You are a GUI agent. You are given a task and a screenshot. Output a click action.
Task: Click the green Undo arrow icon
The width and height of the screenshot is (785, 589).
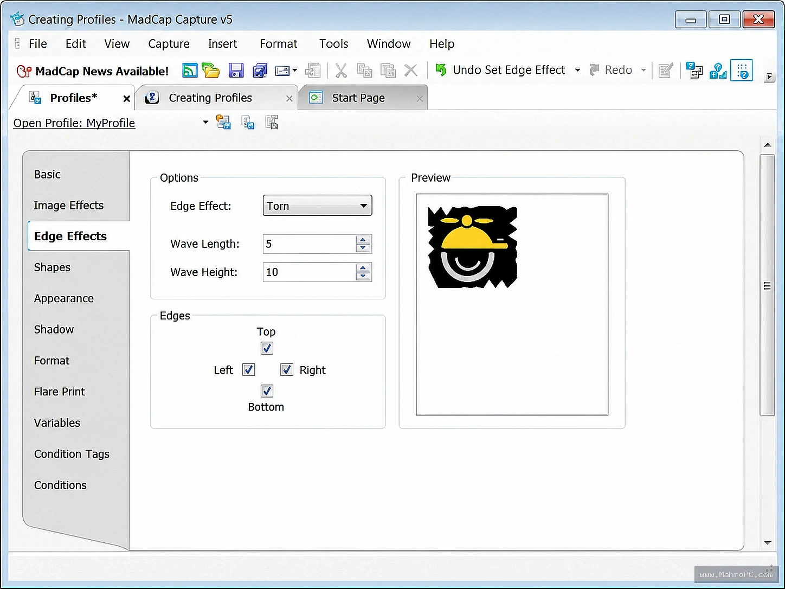441,70
